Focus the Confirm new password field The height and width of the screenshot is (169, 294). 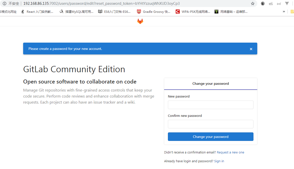pyautogui.click(x=210, y=124)
